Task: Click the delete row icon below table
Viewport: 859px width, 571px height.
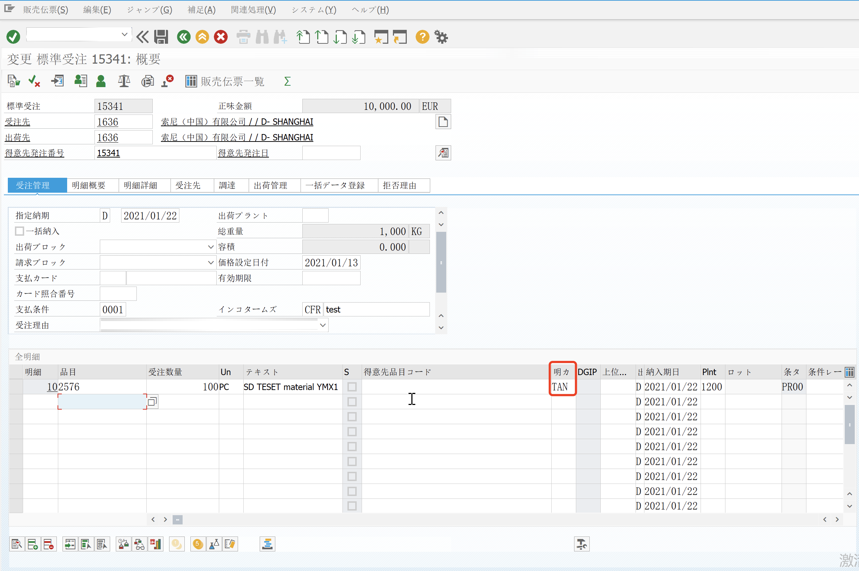Action: pos(49,544)
